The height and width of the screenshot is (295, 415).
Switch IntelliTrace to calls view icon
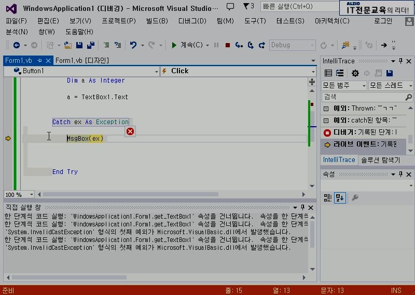click(x=340, y=73)
